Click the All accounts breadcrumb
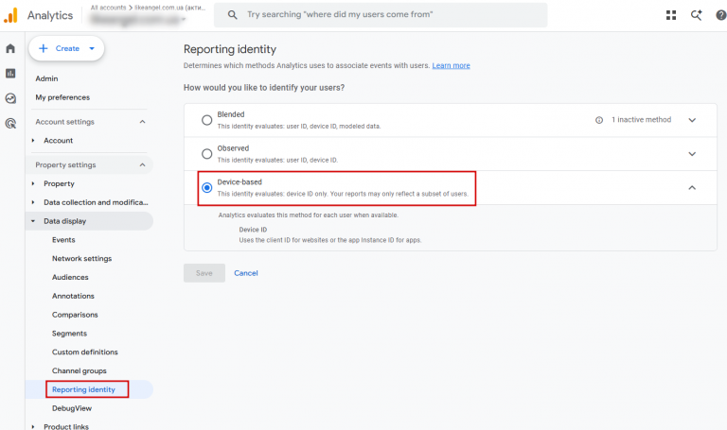The width and height of the screenshot is (727, 430). coord(108,8)
